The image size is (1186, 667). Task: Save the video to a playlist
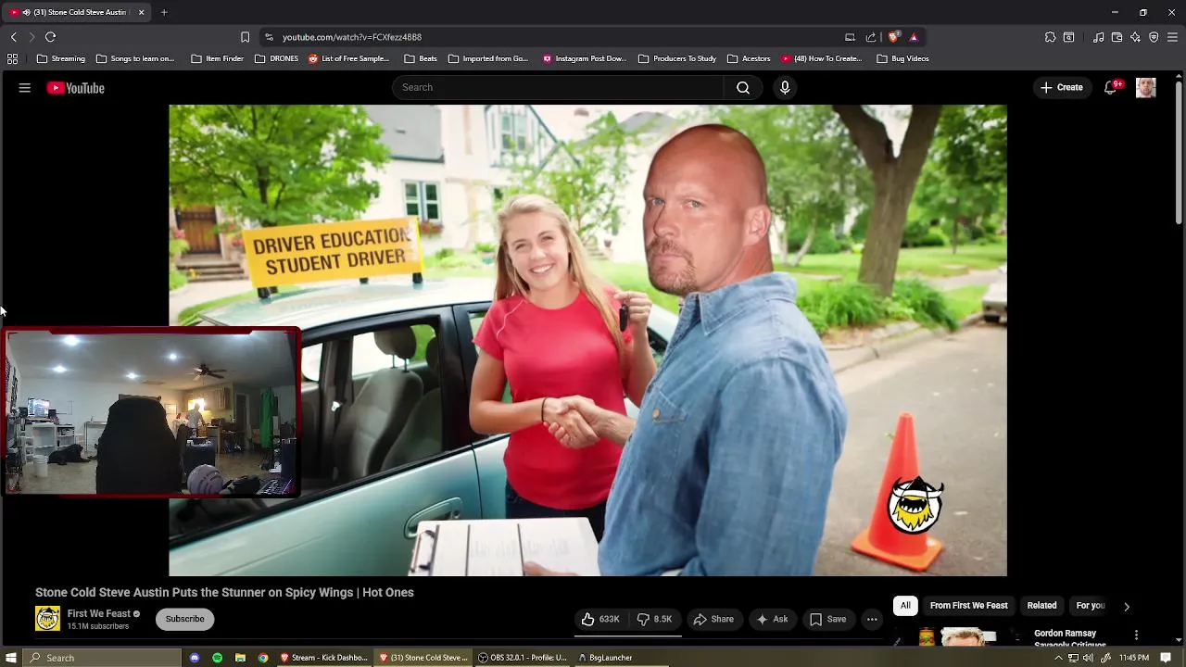[828, 619]
